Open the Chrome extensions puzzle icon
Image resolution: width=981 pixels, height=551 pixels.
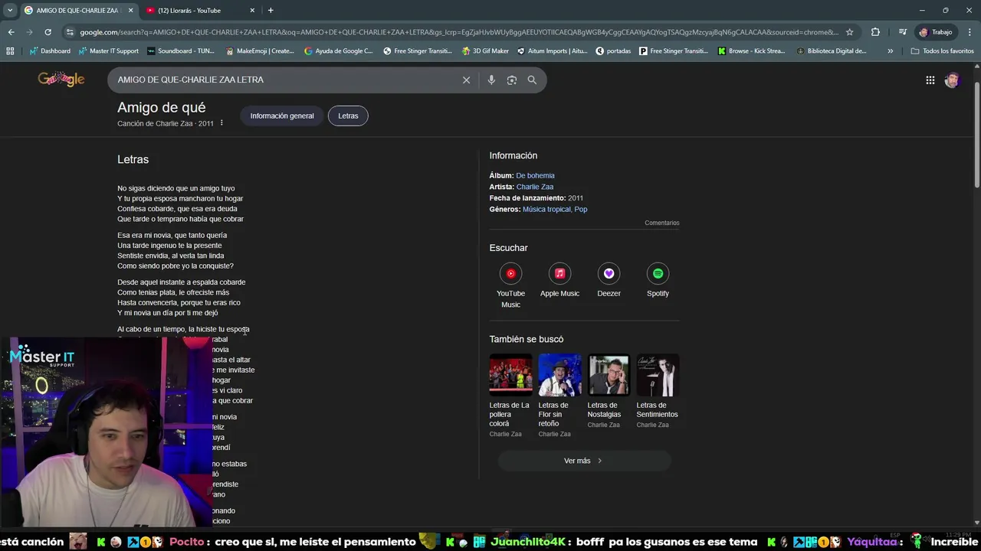tap(875, 32)
